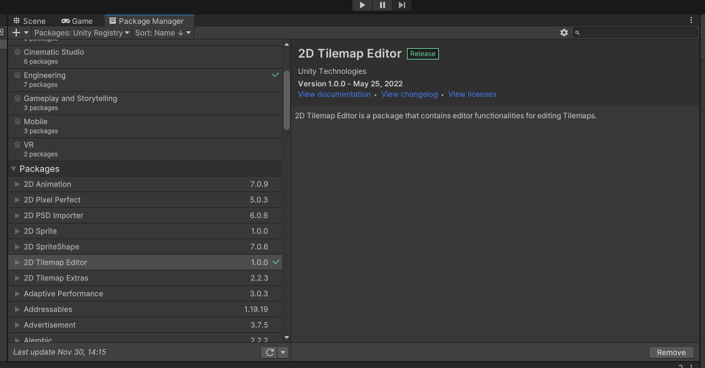
Task: Remove the 2D Tilemap Editor package
Action: (x=671, y=353)
